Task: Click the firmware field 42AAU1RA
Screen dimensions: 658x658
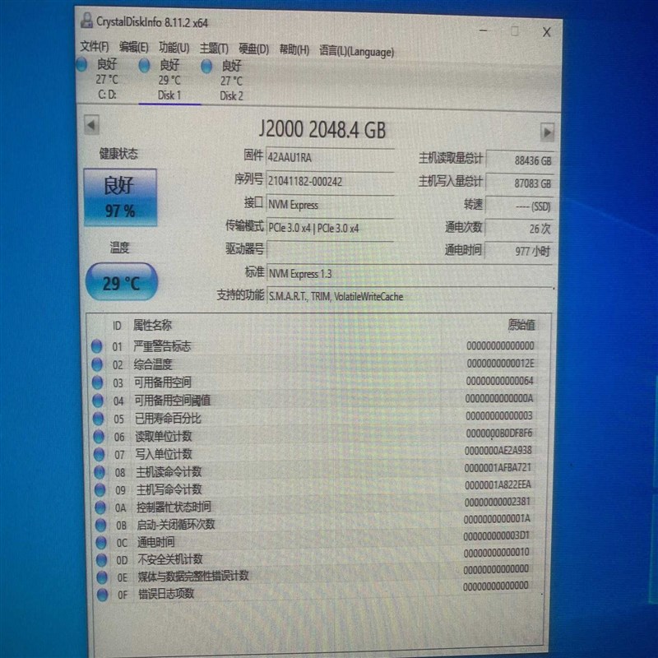Action: coord(330,158)
